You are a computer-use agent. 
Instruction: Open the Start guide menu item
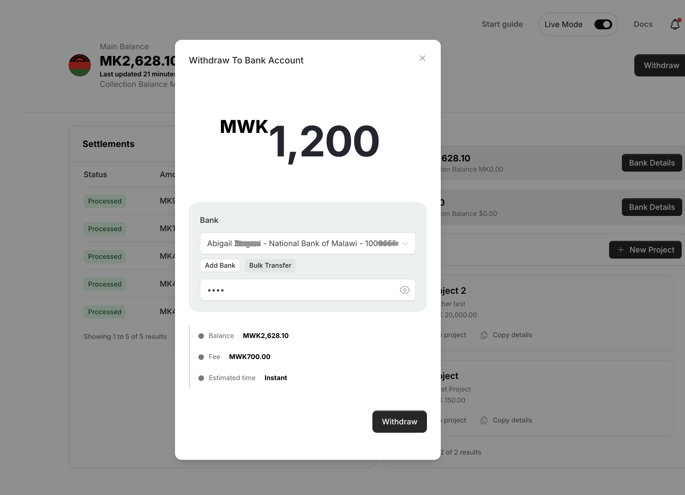coord(502,24)
